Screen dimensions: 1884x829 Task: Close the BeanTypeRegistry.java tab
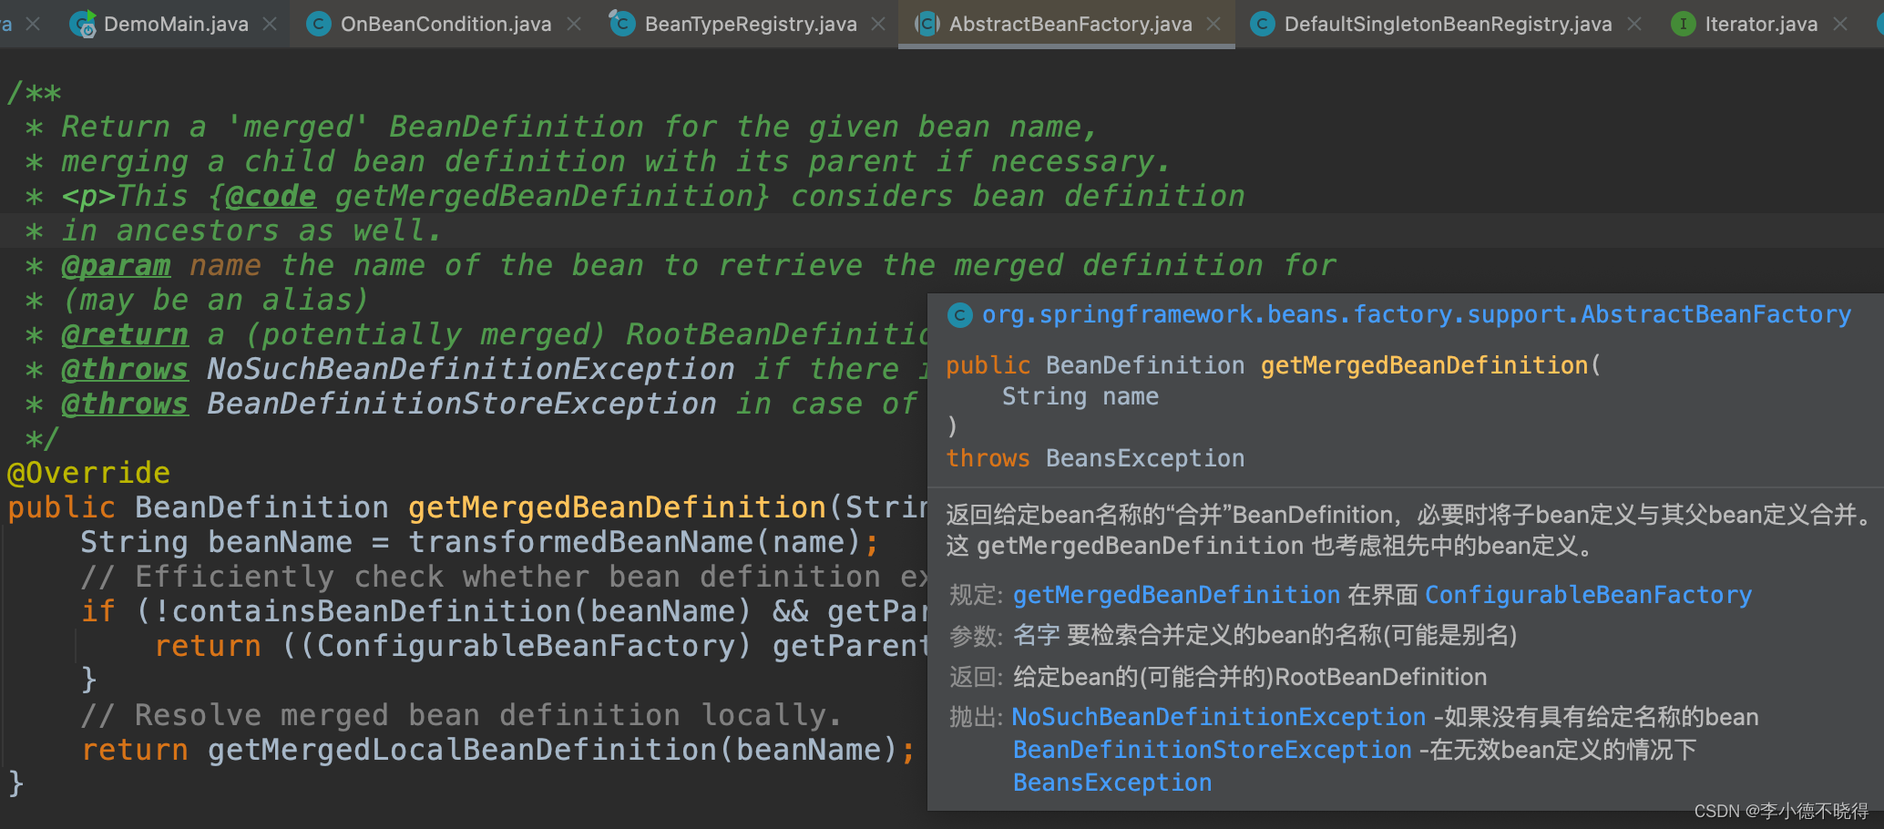[x=878, y=24]
